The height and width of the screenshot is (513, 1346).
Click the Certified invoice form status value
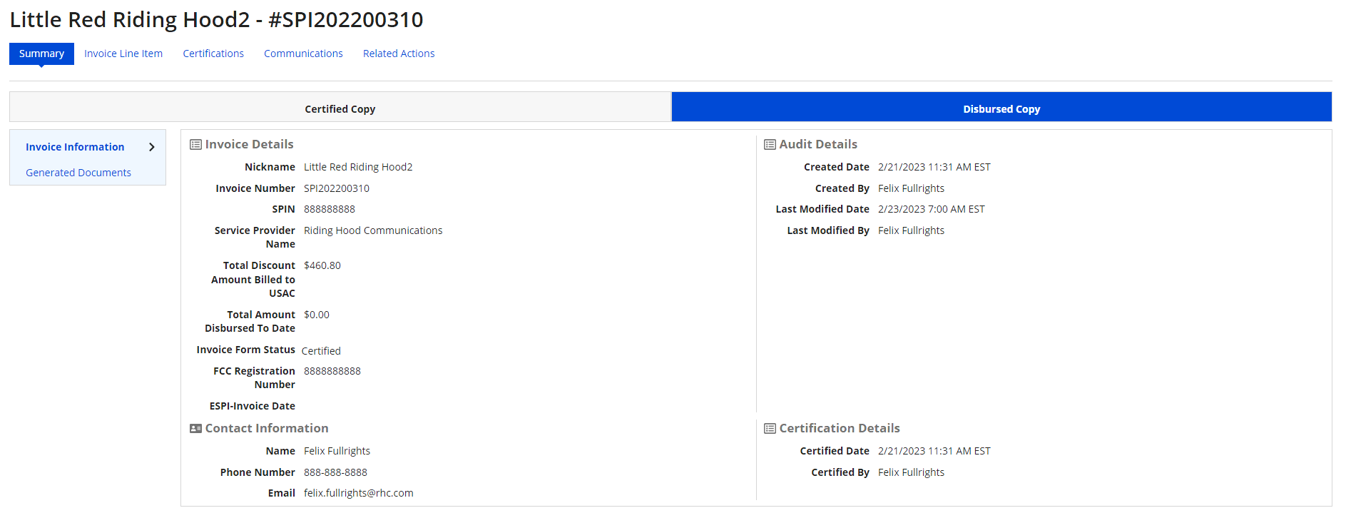(321, 351)
